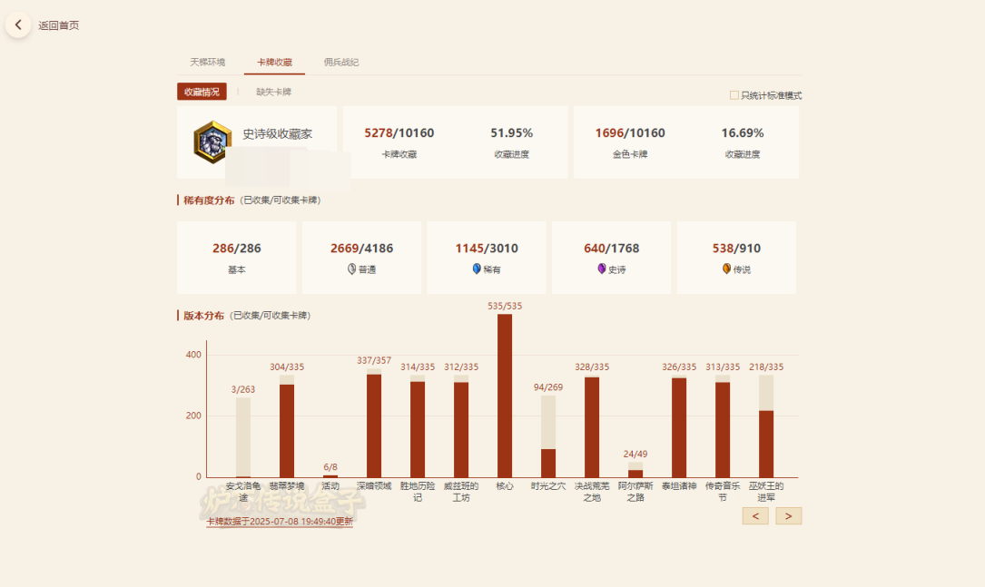The height and width of the screenshot is (587, 985).
Task: Click the purple Epic (史诗) rarity gem
Action: point(601,269)
